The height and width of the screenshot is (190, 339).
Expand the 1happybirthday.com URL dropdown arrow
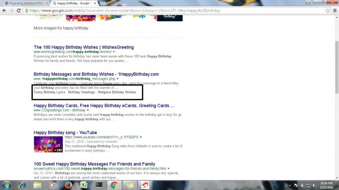118,79
